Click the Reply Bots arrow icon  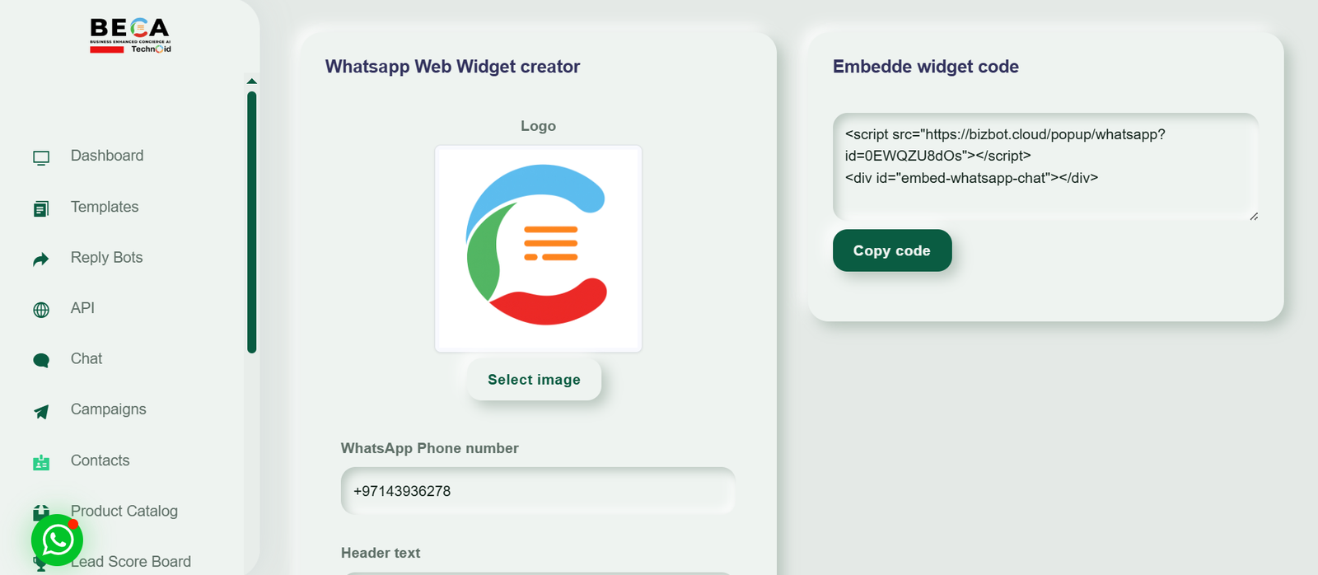[x=41, y=259]
